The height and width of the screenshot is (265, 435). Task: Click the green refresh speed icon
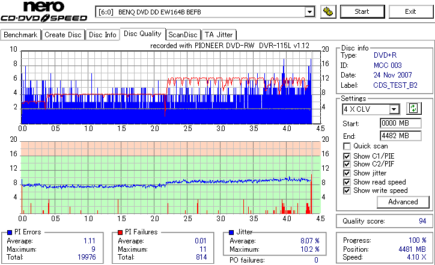click(x=413, y=109)
